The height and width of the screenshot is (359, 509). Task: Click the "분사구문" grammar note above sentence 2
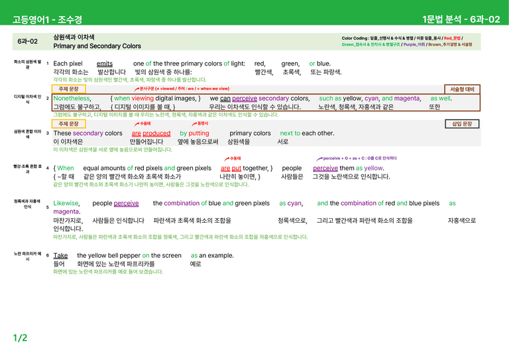[182, 89]
